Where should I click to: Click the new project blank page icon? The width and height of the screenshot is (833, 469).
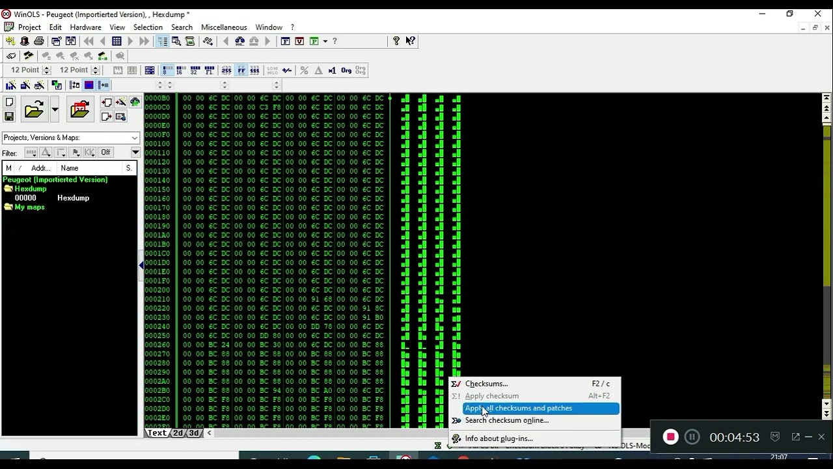click(9, 102)
